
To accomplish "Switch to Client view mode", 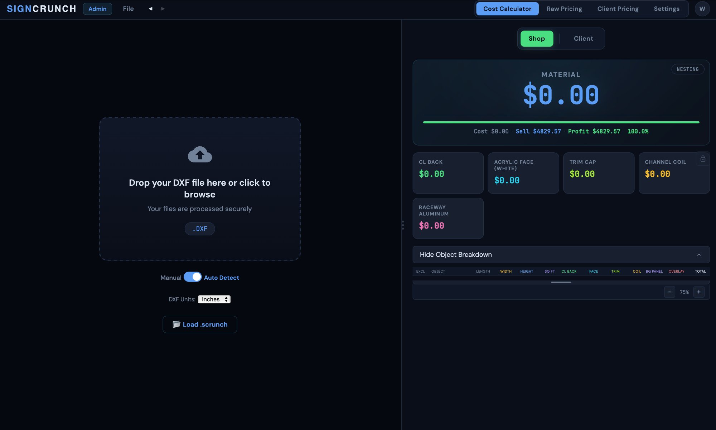I will (583, 39).
